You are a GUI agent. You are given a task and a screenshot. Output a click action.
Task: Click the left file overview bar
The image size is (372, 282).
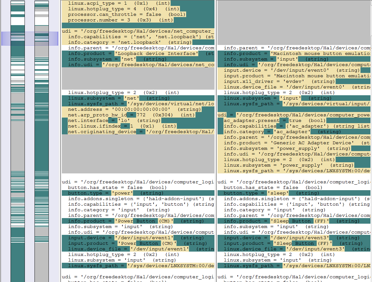click(17, 155)
